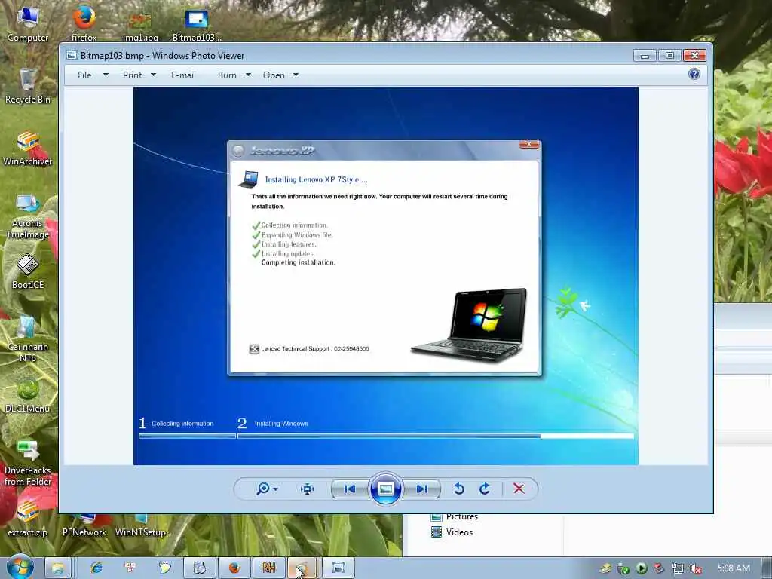Select the firefox desktop shortcut

point(84,23)
